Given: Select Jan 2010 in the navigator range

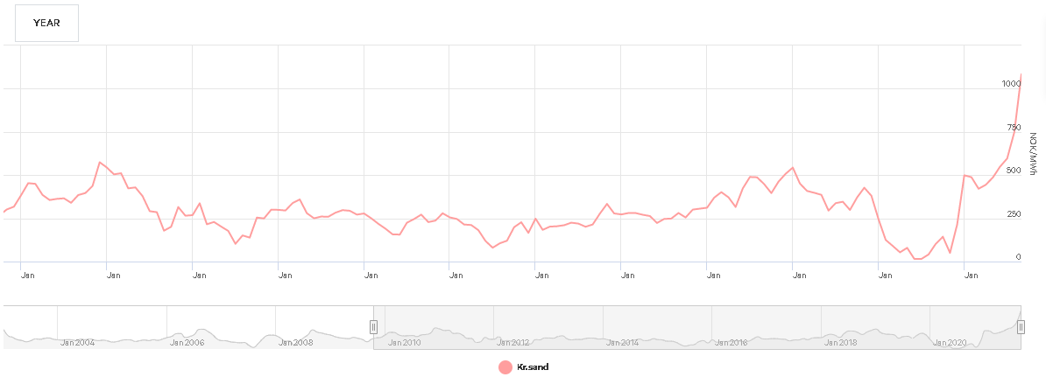Looking at the screenshot, I should 405,342.
